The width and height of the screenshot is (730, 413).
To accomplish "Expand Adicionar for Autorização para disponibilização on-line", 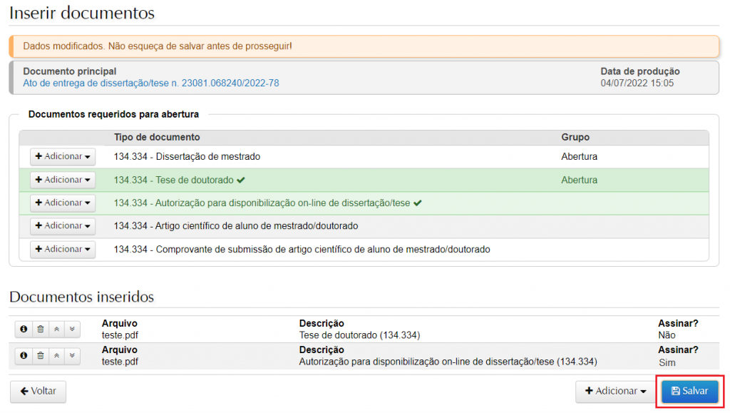I will coord(63,203).
